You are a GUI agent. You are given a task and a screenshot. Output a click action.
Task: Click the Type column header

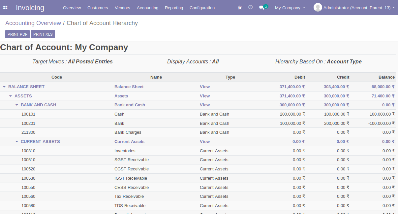[x=230, y=77]
